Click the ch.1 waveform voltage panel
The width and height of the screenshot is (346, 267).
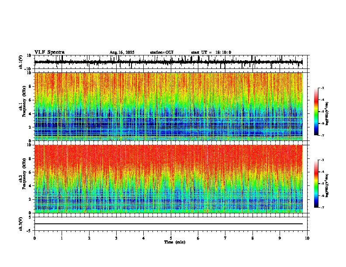pos(171,62)
